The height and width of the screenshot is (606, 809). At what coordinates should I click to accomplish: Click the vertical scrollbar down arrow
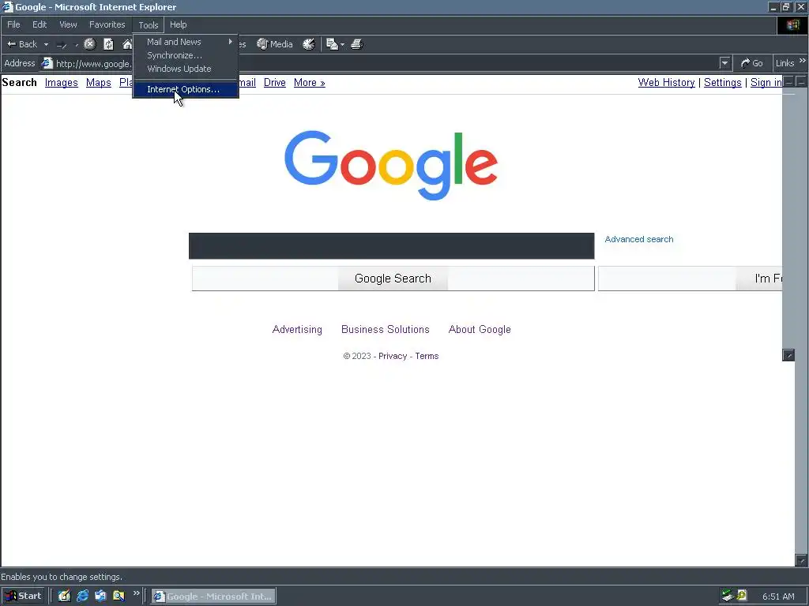[801, 560]
